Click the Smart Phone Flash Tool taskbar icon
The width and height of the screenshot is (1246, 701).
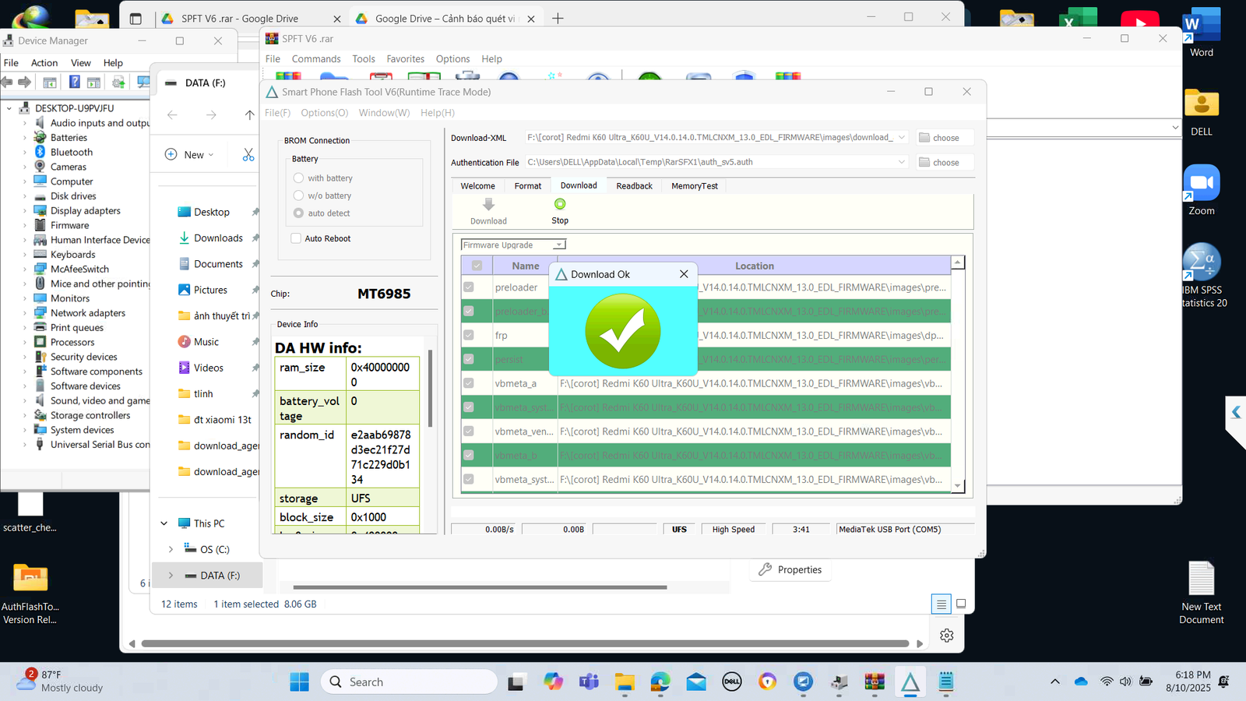pos(910,682)
